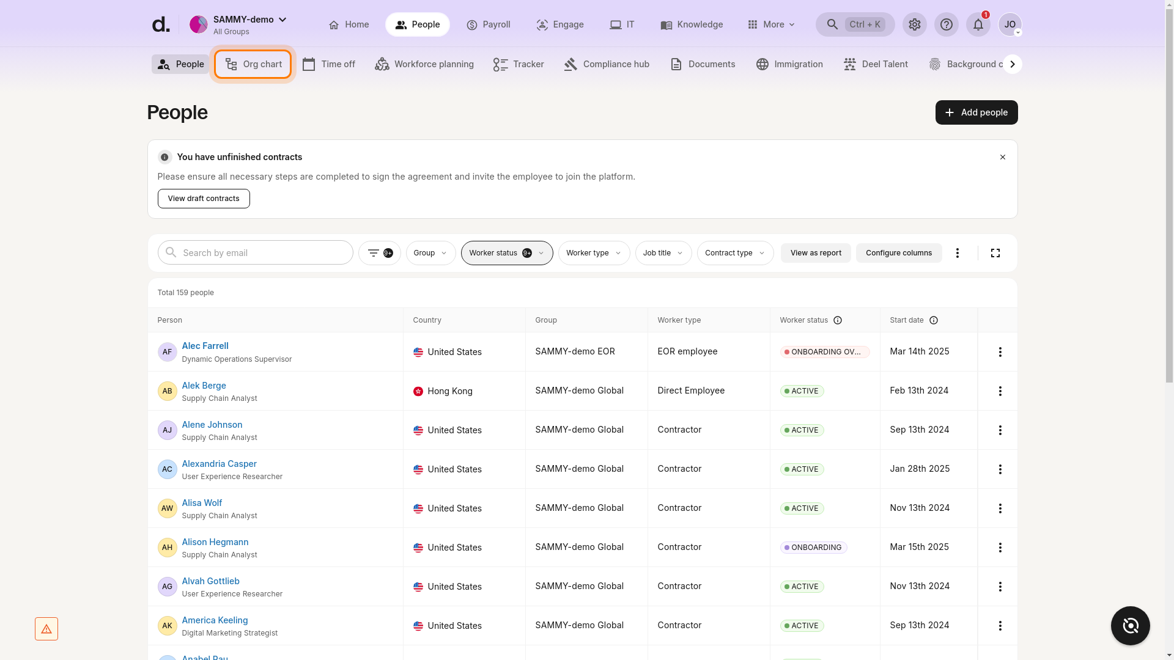Open the filter icon beside the search field
Screen dimensions: 1174x660
tap(380, 253)
